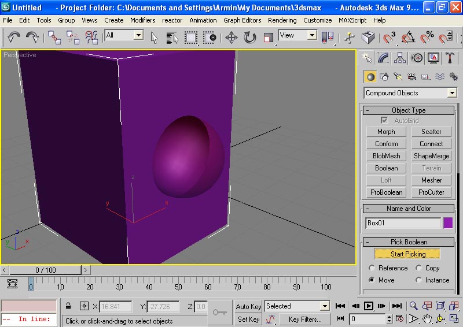Choose the Copy radio option
Screen dimensions: 463x327
(418, 268)
